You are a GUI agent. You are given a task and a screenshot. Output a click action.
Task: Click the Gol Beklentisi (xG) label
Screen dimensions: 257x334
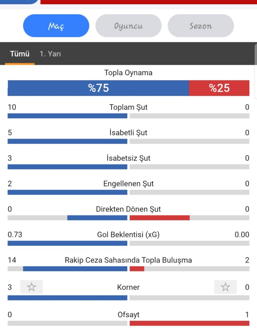[128, 235]
